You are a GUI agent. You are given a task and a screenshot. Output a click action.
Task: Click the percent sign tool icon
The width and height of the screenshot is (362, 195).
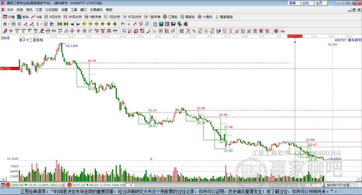[x=194, y=31]
